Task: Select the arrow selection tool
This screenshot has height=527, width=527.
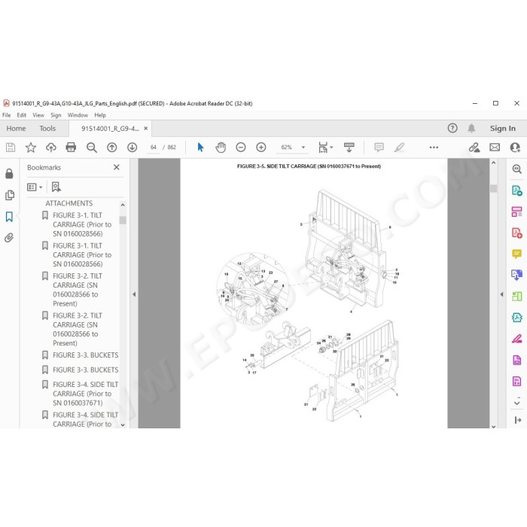Action: [x=201, y=148]
